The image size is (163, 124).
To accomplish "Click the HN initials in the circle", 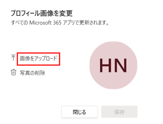I will pos(113,65).
